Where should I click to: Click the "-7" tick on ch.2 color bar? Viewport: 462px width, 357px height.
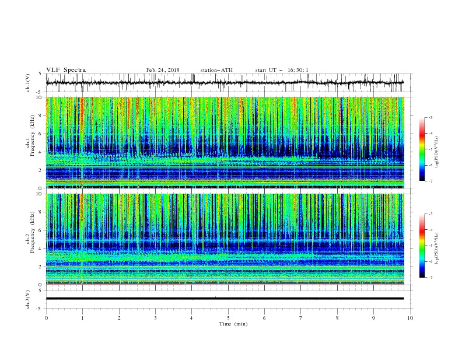click(430, 278)
